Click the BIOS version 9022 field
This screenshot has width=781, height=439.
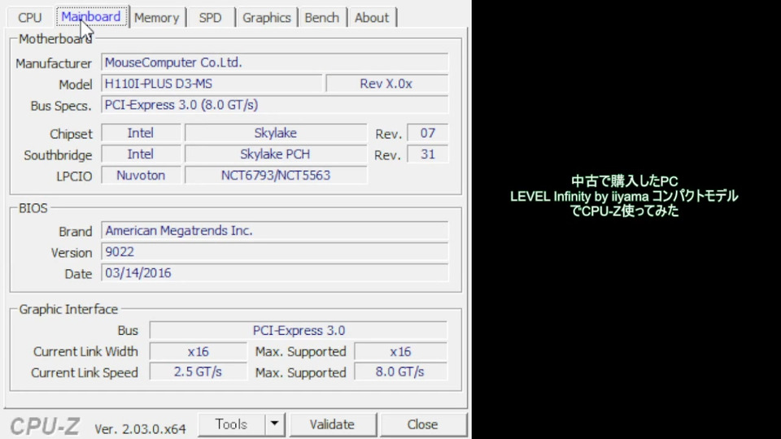[275, 252]
